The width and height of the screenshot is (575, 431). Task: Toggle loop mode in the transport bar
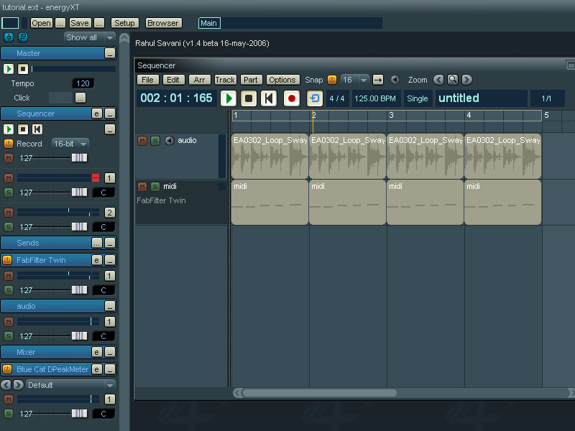pyautogui.click(x=315, y=98)
